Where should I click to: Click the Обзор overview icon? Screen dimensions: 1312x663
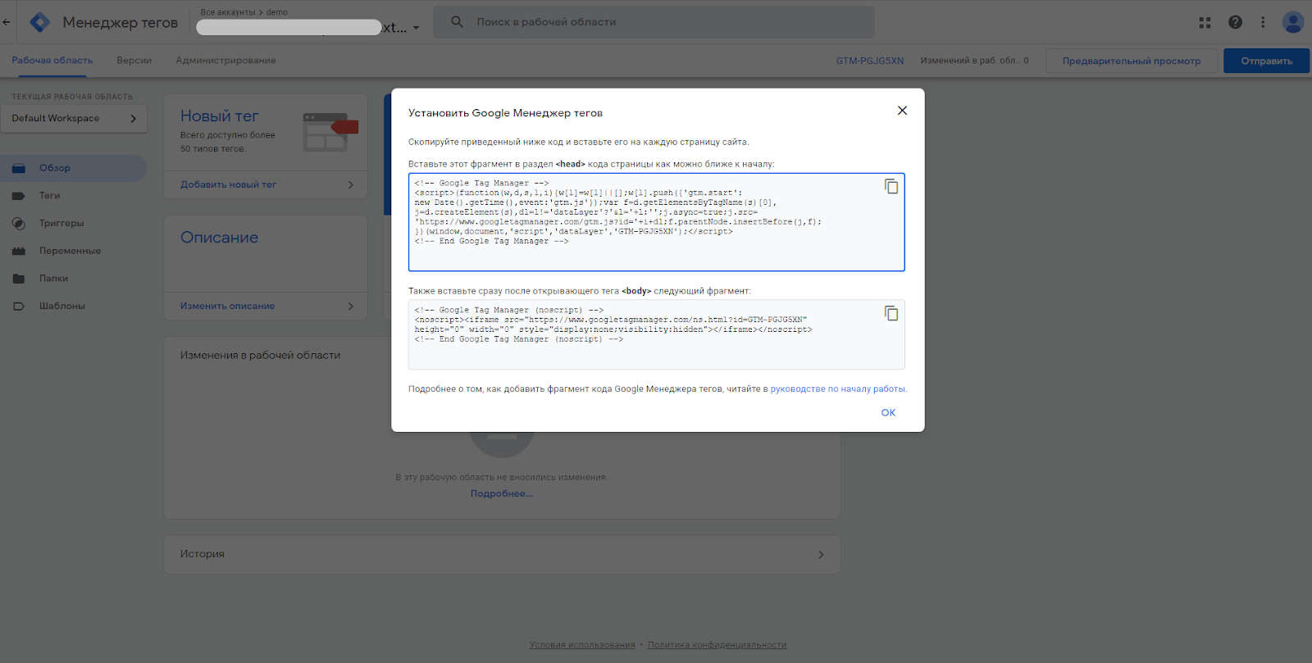click(19, 168)
